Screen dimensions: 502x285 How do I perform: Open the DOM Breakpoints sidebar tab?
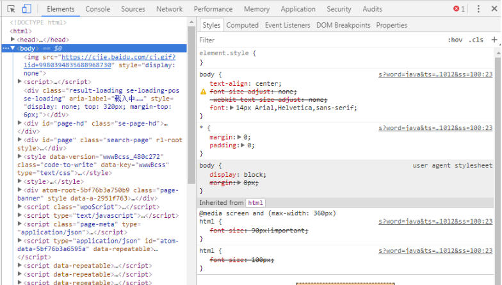tap(343, 25)
